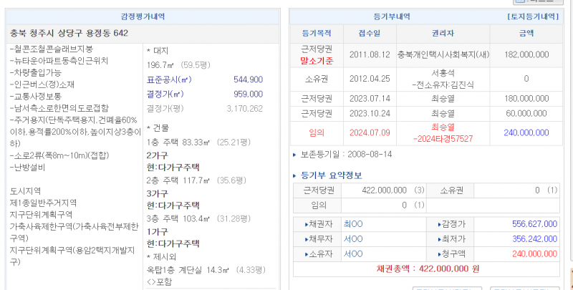573x290 pixels.
Task: Click debtor name 서OO in 채무자 row
Action: [x=353, y=239]
